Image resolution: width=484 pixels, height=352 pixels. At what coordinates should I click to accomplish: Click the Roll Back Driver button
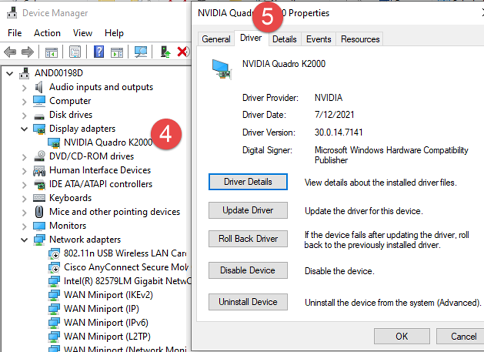tap(248, 239)
